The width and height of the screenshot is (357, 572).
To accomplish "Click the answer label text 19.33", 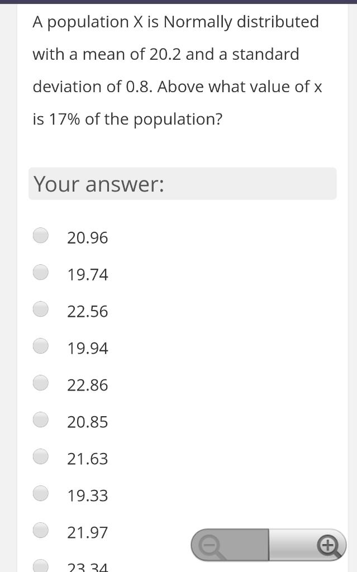I will (88, 495).
